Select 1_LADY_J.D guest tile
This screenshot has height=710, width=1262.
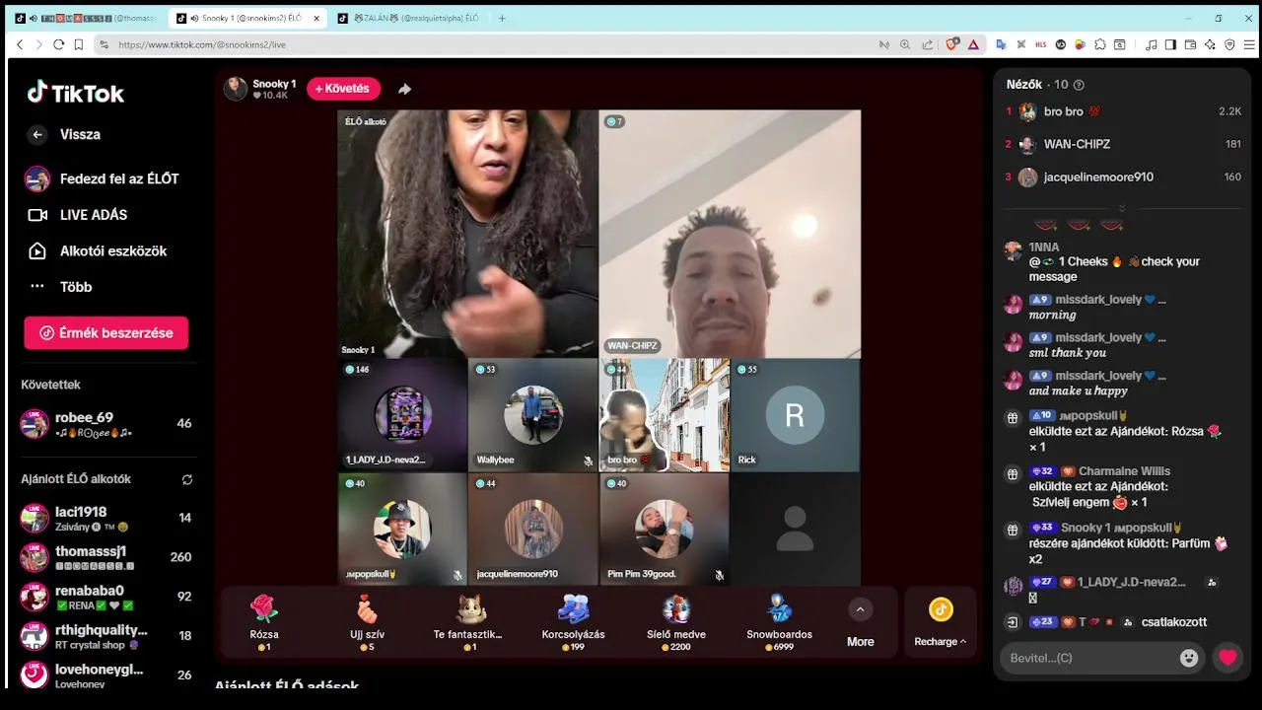click(x=402, y=415)
